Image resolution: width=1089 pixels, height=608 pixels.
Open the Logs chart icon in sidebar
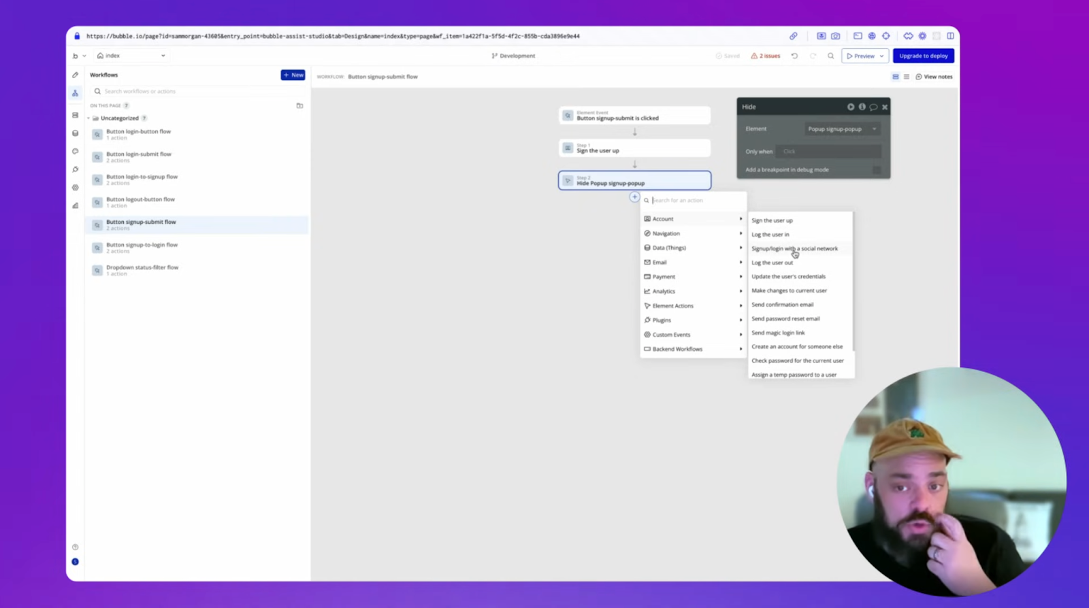tap(76, 205)
